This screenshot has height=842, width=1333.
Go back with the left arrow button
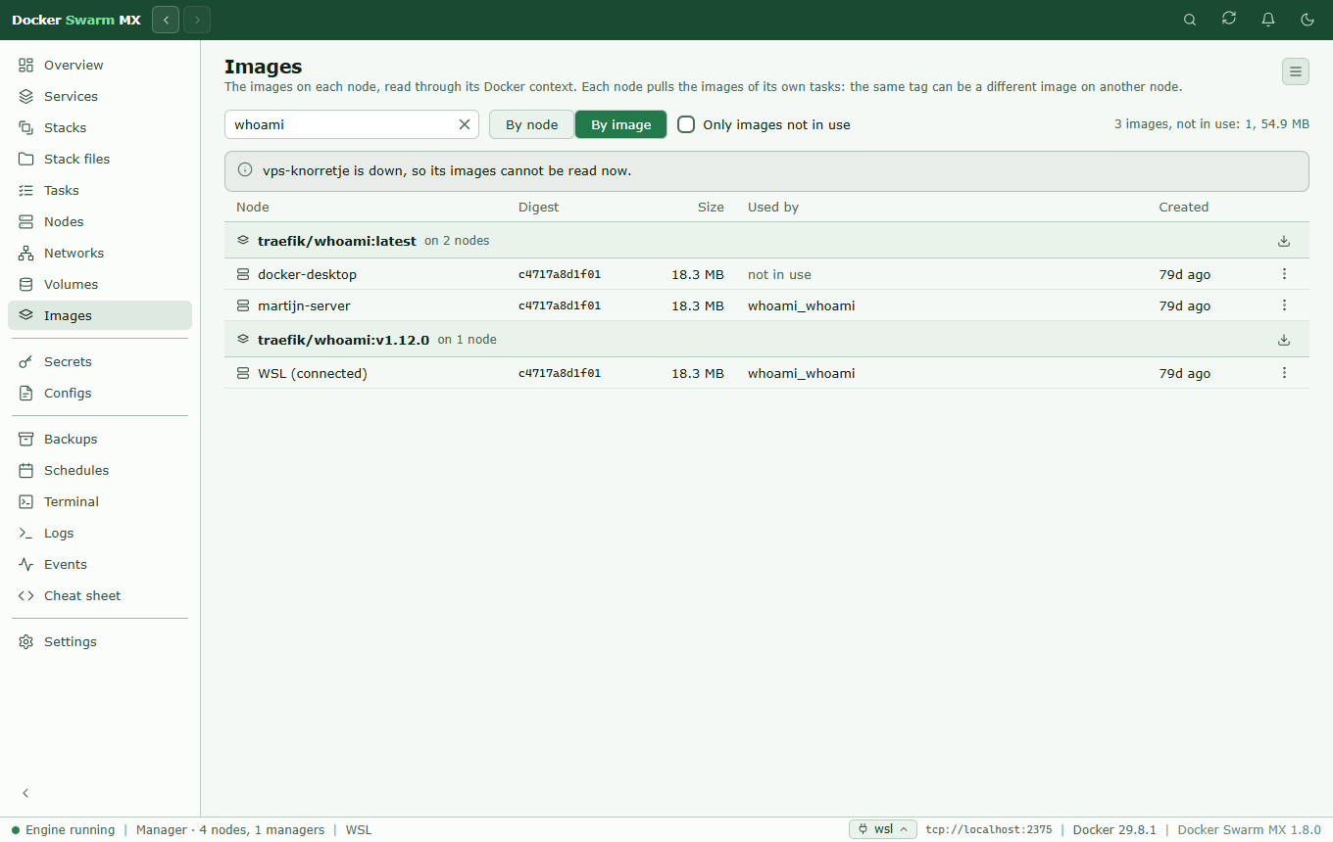166,20
